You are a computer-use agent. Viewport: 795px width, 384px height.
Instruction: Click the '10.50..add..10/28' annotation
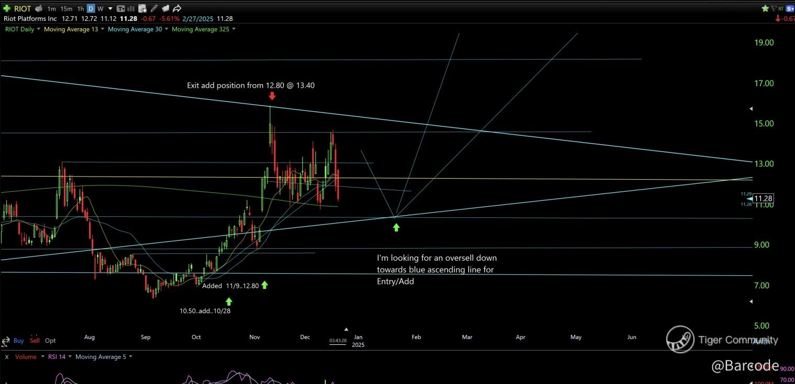coord(205,311)
